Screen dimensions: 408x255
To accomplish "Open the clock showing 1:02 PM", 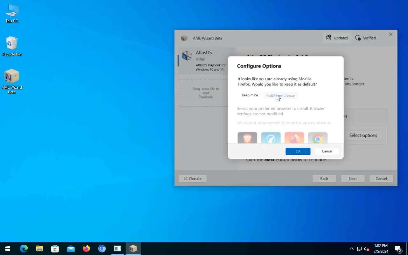I will 381,249.
